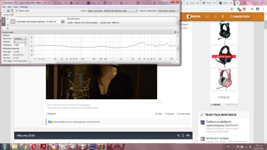Add a filter above using top green plus
The width and height of the screenshot is (267, 150).
click(x=8, y=19)
